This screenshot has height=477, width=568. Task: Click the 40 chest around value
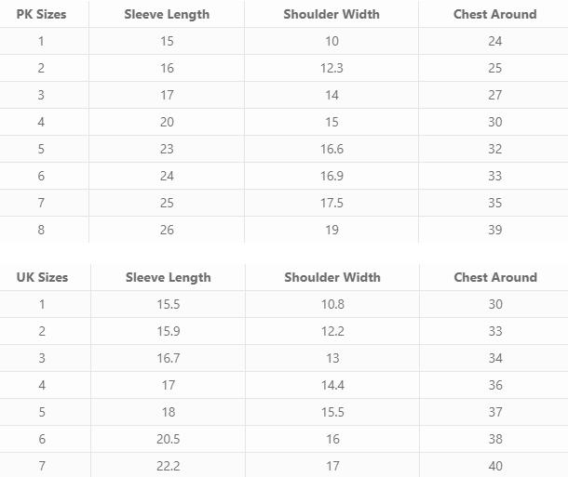[495, 466]
